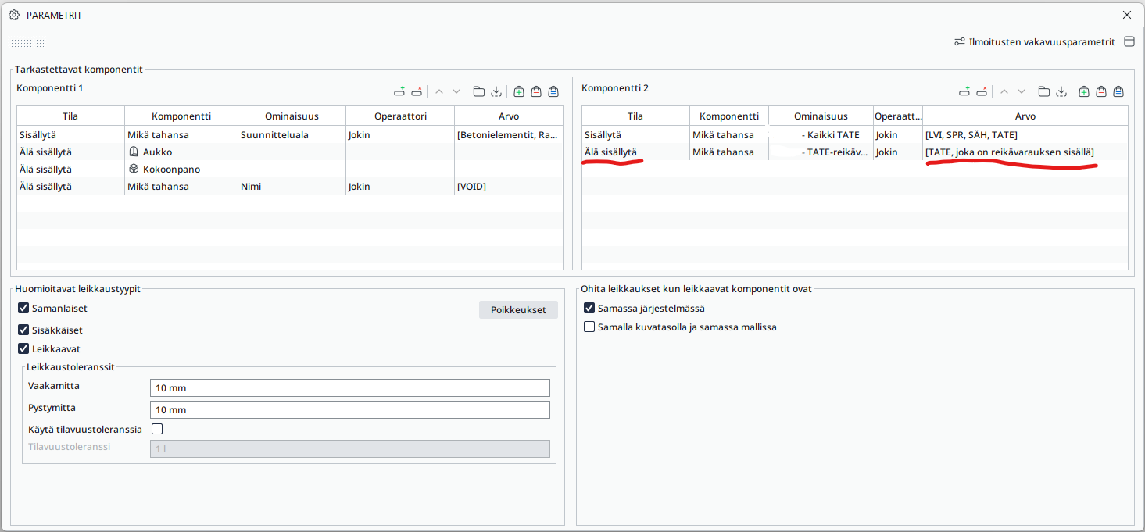The image size is (1145, 532).
Task: Move the Komponentti 1 row up
Action: 439,91
